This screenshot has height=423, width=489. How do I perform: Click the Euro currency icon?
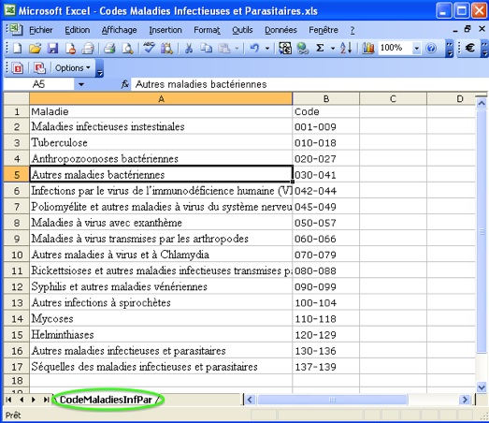tap(469, 48)
